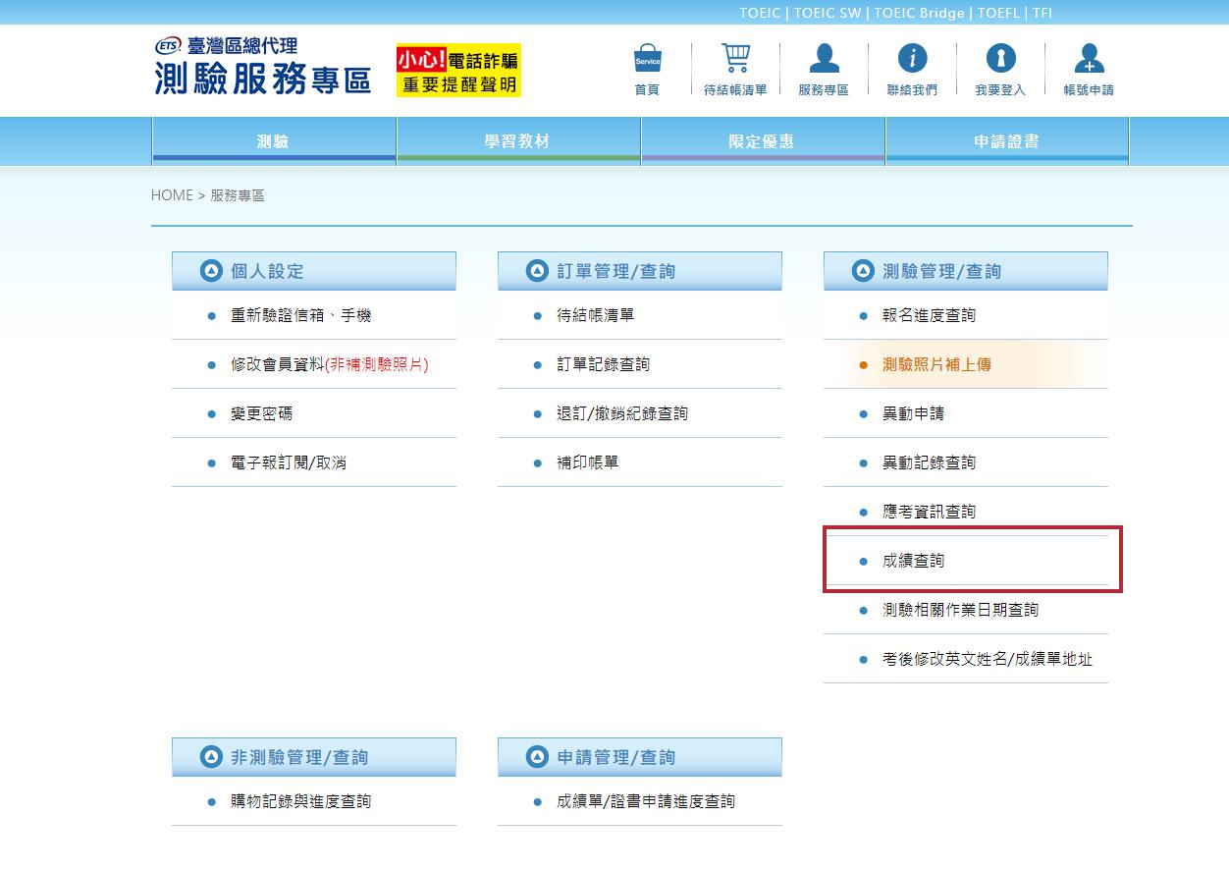Viewport: 1229px width, 870px height.
Task: Click the 我要登入 keyhole icon
Action: (1000, 58)
